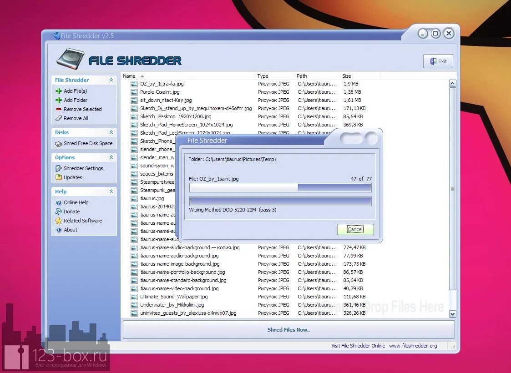The image size is (511, 373).
Task: Click the Shred Files Now button
Action: pos(288,330)
